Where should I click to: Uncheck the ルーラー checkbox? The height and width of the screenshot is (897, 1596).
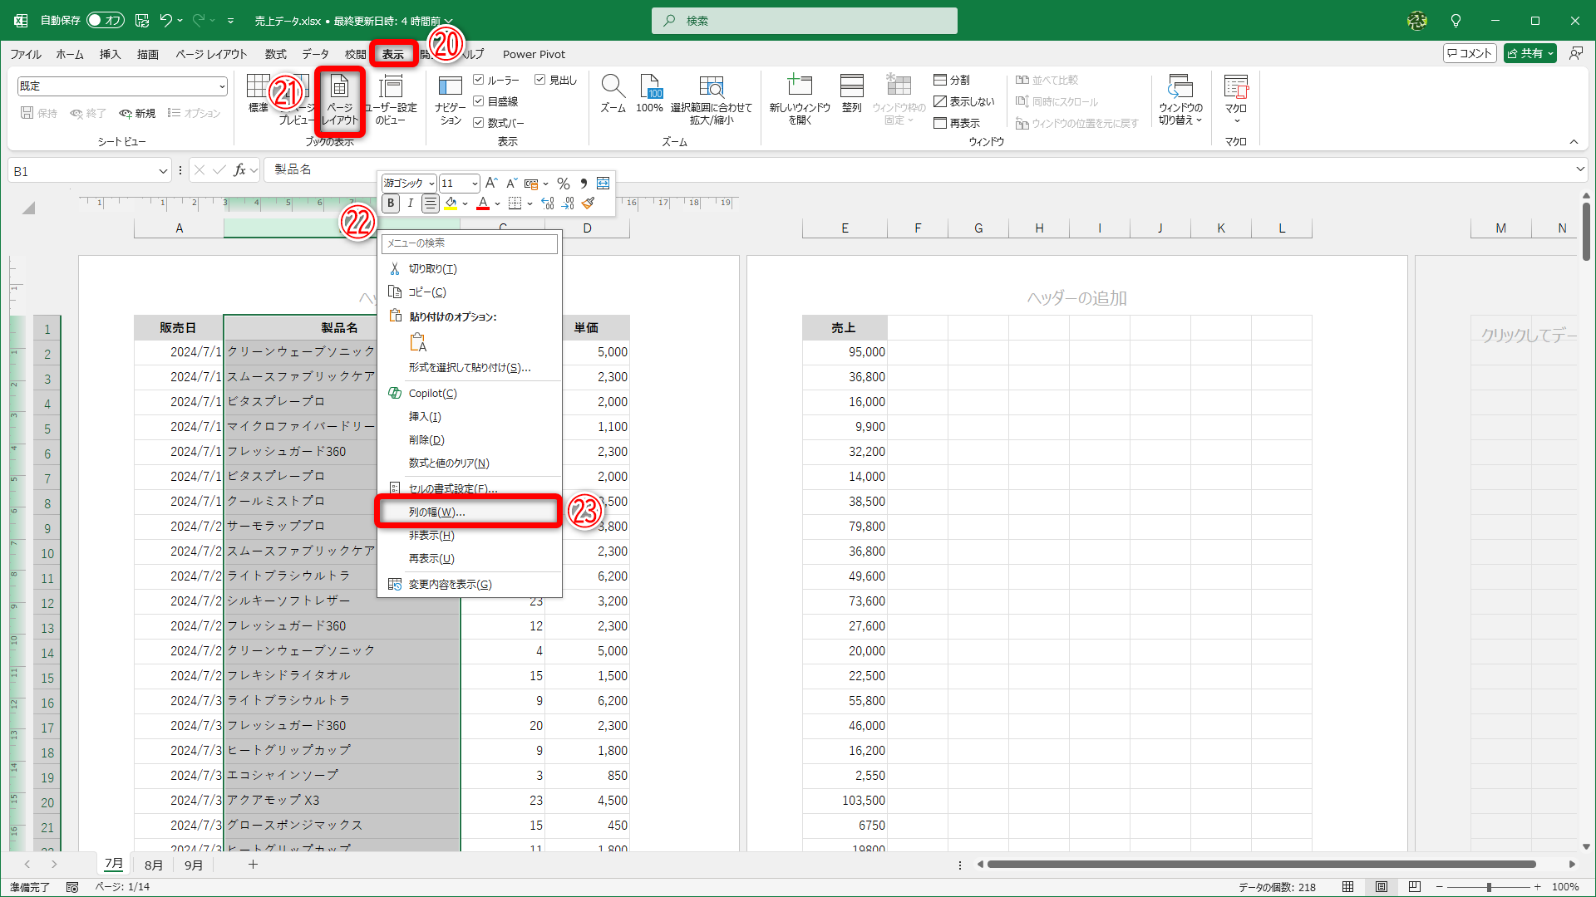480,80
